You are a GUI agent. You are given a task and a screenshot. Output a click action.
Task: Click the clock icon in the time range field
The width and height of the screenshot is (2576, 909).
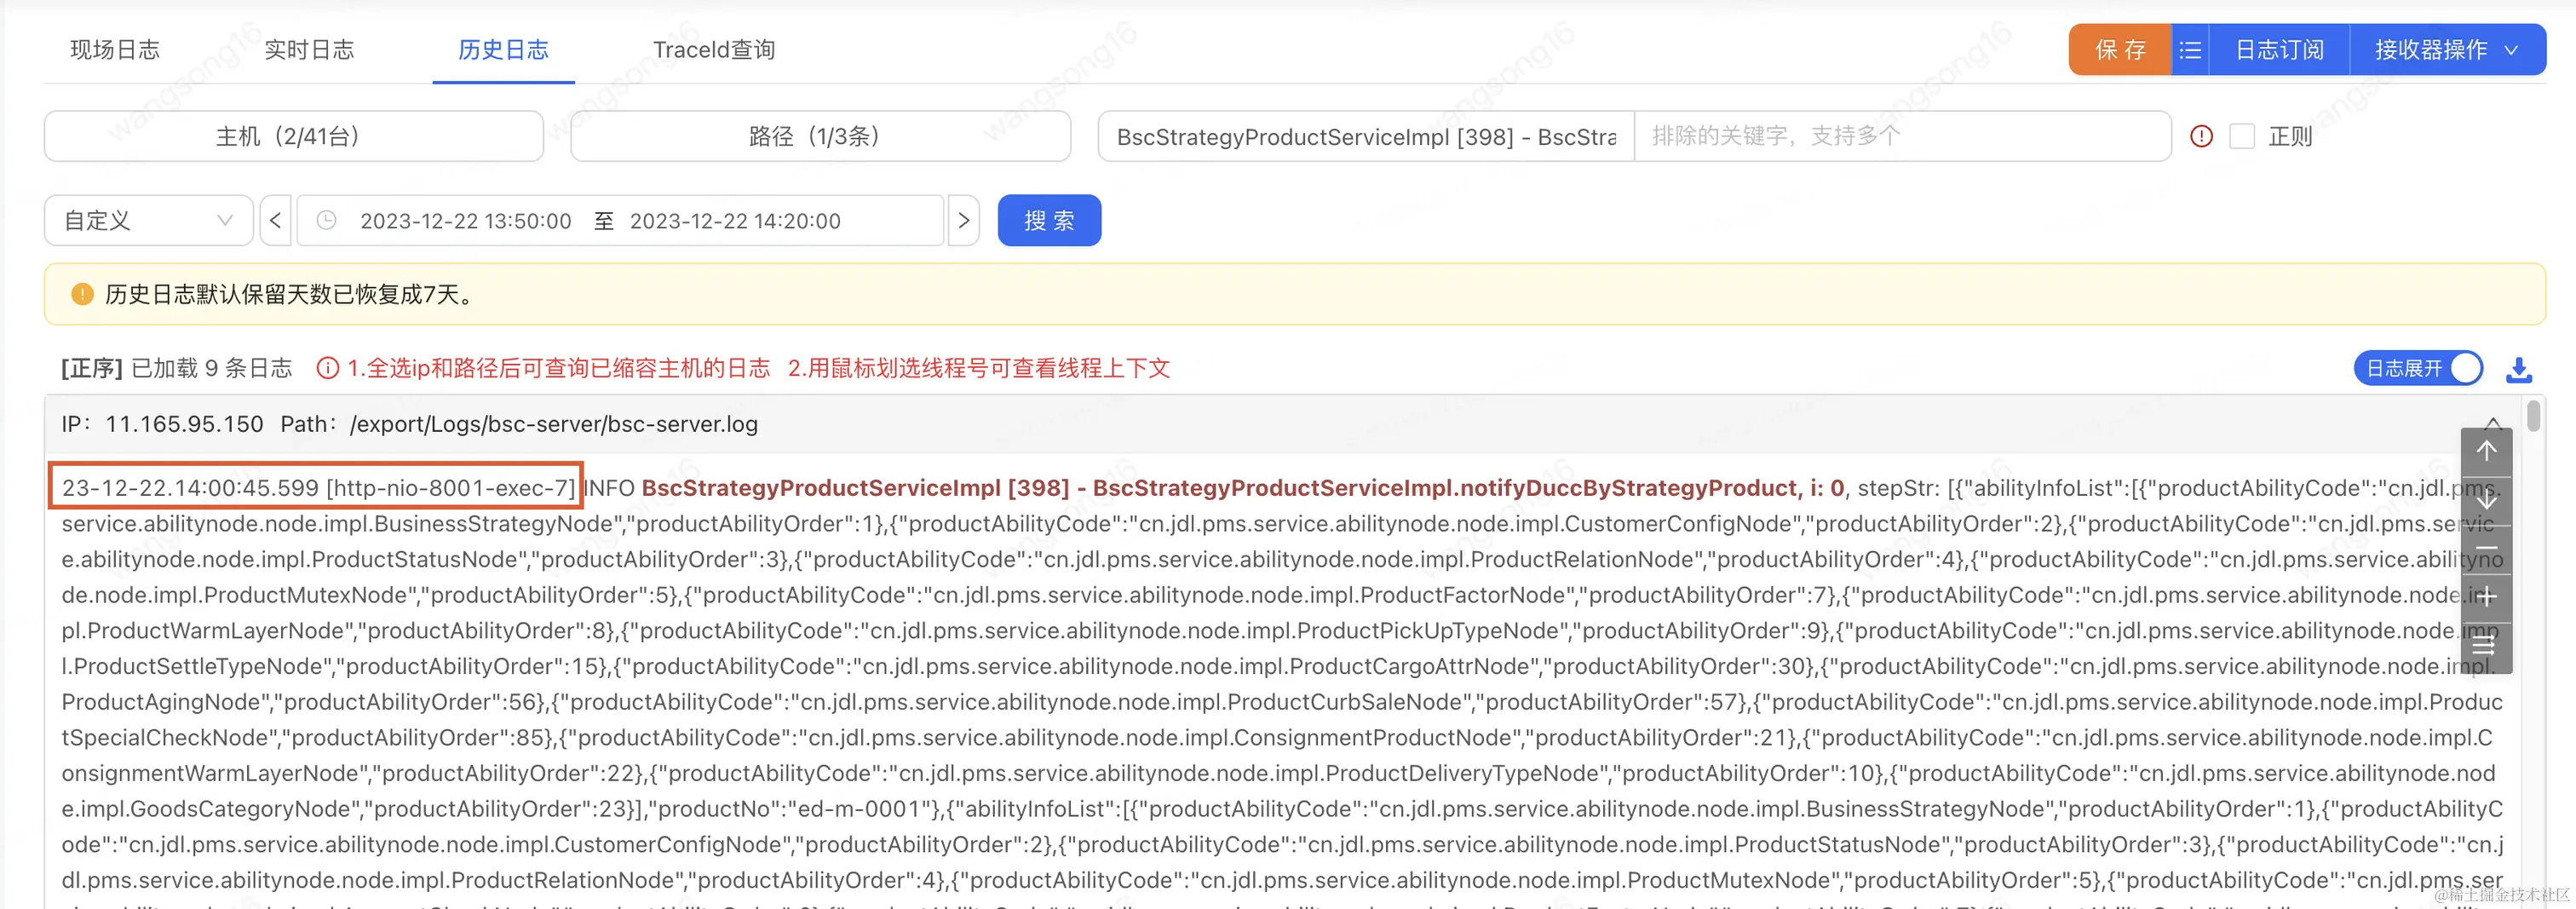(x=326, y=220)
